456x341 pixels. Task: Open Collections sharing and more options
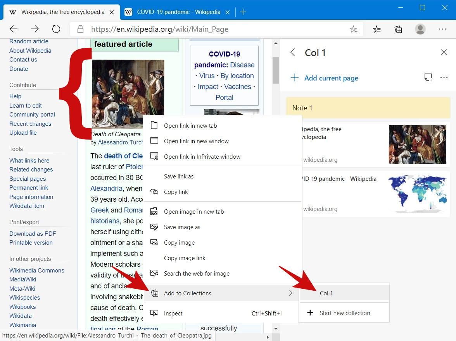tap(444, 77)
